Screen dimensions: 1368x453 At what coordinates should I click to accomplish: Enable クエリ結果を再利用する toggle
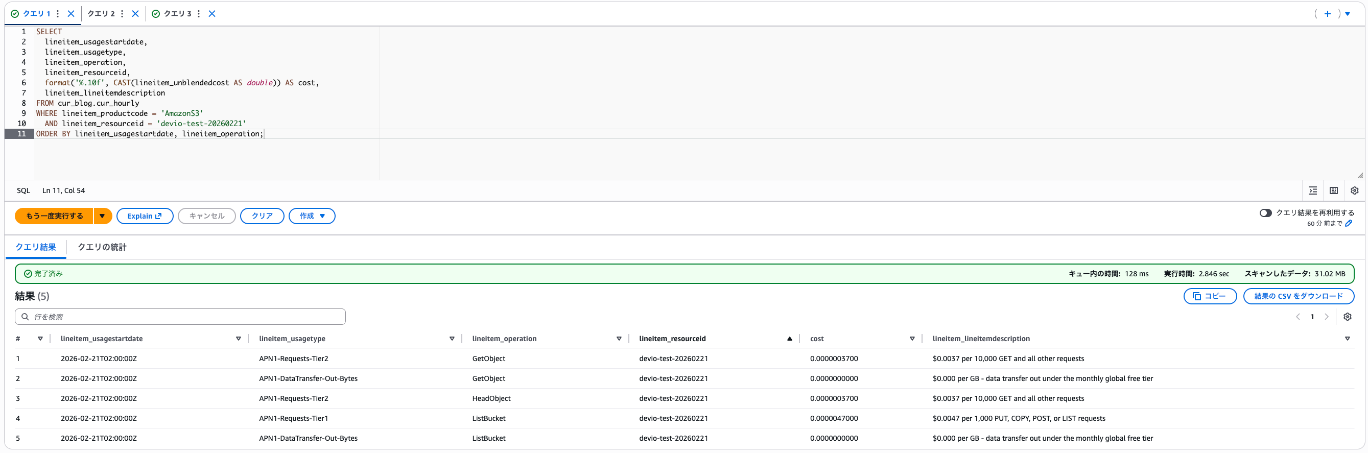coord(1265,213)
